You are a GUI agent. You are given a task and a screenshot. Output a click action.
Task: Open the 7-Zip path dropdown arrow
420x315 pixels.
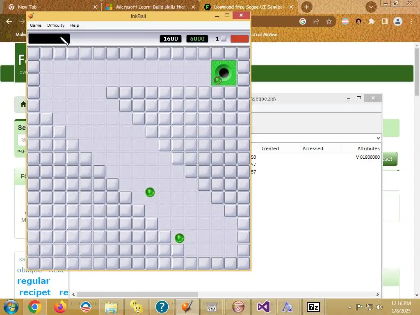click(378, 138)
